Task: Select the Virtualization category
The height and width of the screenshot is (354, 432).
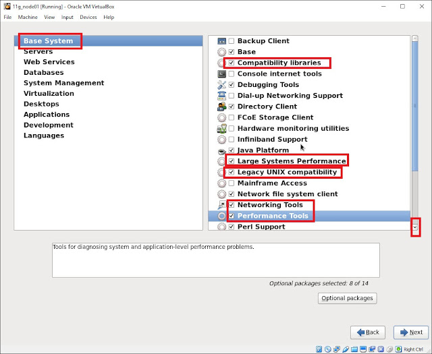Action: (x=108, y=94)
